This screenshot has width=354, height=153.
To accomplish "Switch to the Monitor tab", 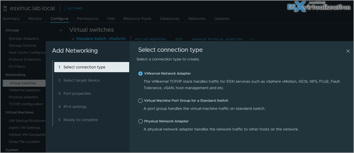I will pyautogui.click(x=35, y=19).
